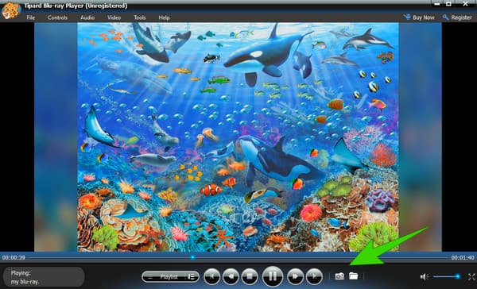Click the volume slider handle
The image size is (477, 289).
[458, 276]
